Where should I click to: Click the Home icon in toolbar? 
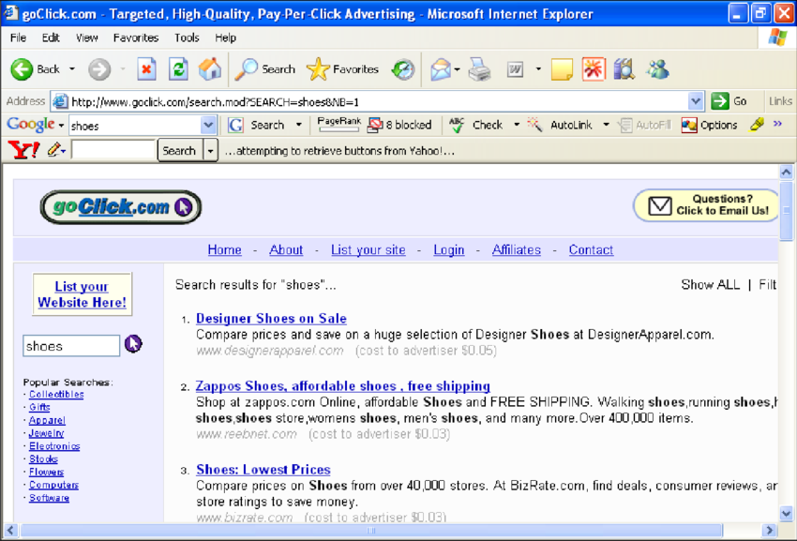pyautogui.click(x=210, y=69)
